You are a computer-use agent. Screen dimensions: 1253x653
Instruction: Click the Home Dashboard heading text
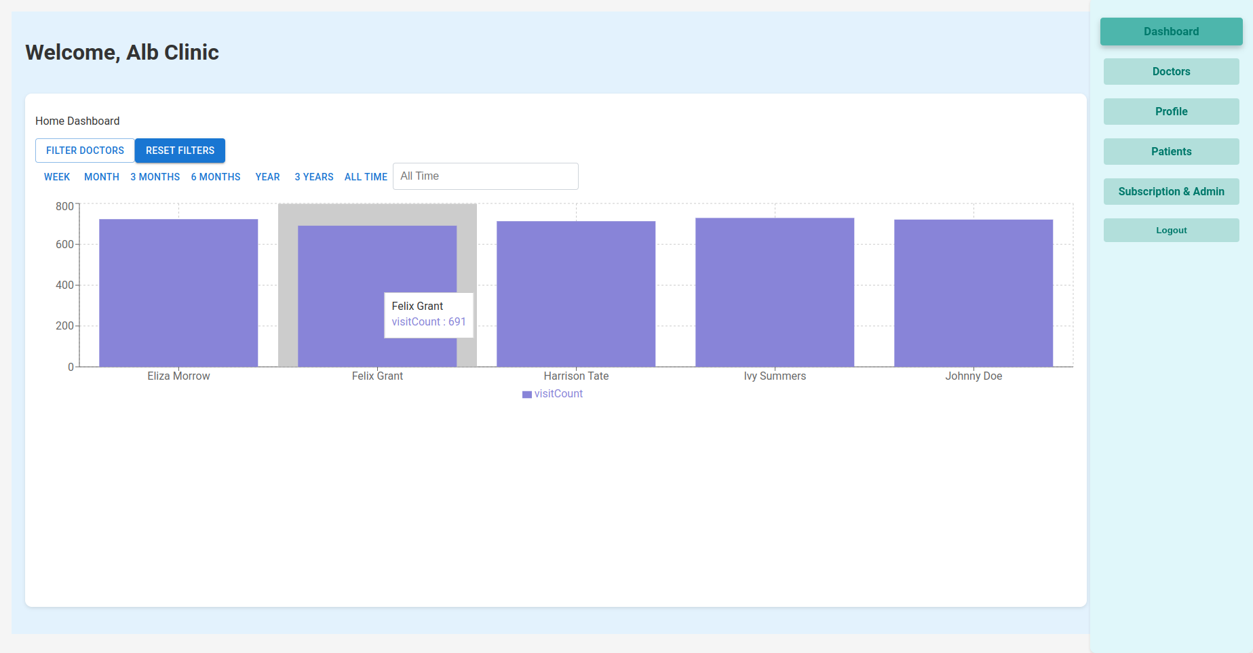(77, 121)
